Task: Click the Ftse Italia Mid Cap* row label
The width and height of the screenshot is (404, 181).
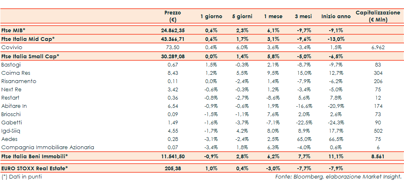Action: tap(28, 39)
